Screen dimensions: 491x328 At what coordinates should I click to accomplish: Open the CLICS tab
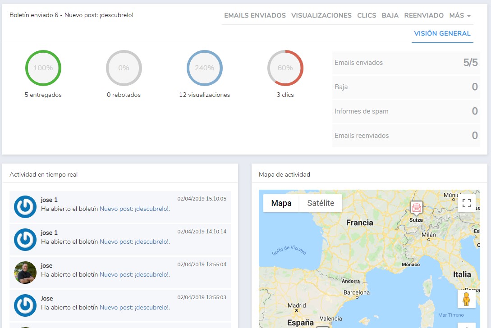pos(367,15)
